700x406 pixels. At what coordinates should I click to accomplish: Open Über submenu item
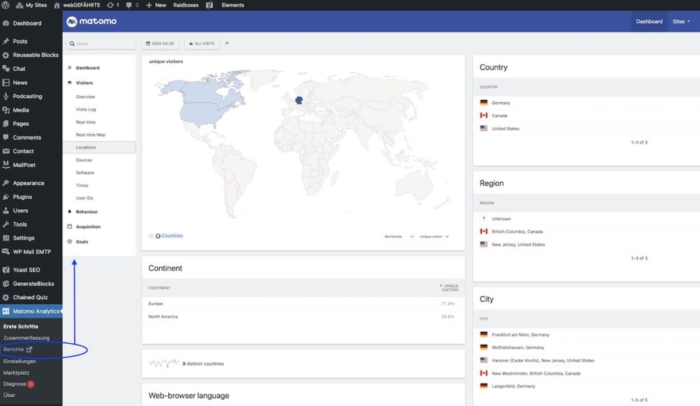[10, 395]
